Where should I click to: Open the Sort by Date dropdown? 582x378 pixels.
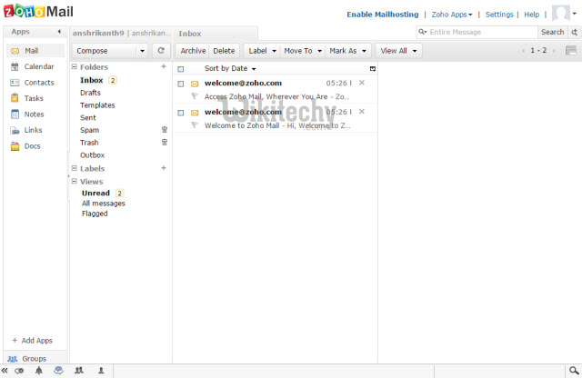click(x=230, y=68)
